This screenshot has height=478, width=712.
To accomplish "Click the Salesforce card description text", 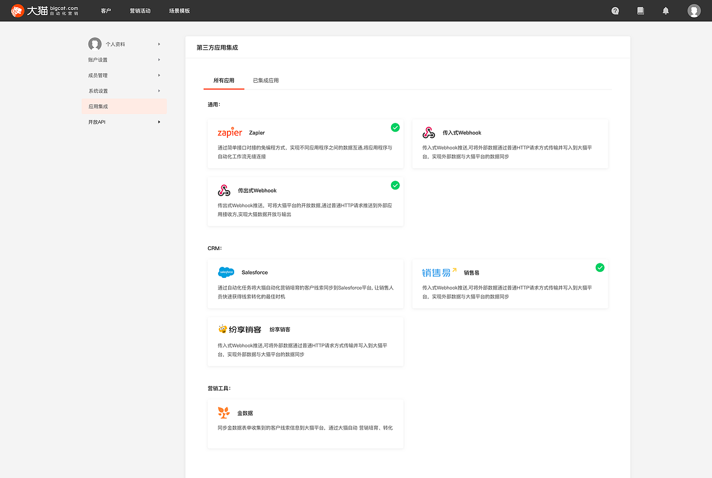I will click(305, 292).
